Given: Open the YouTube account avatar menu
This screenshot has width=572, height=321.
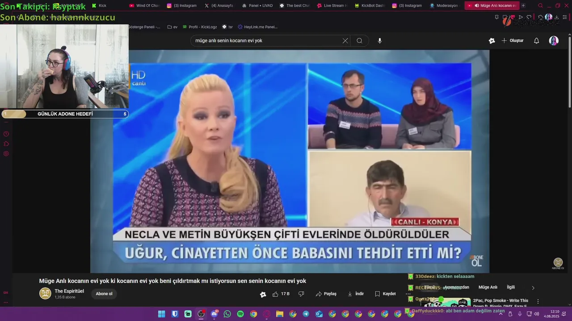Looking at the screenshot, I should click(x=554, y=41).
